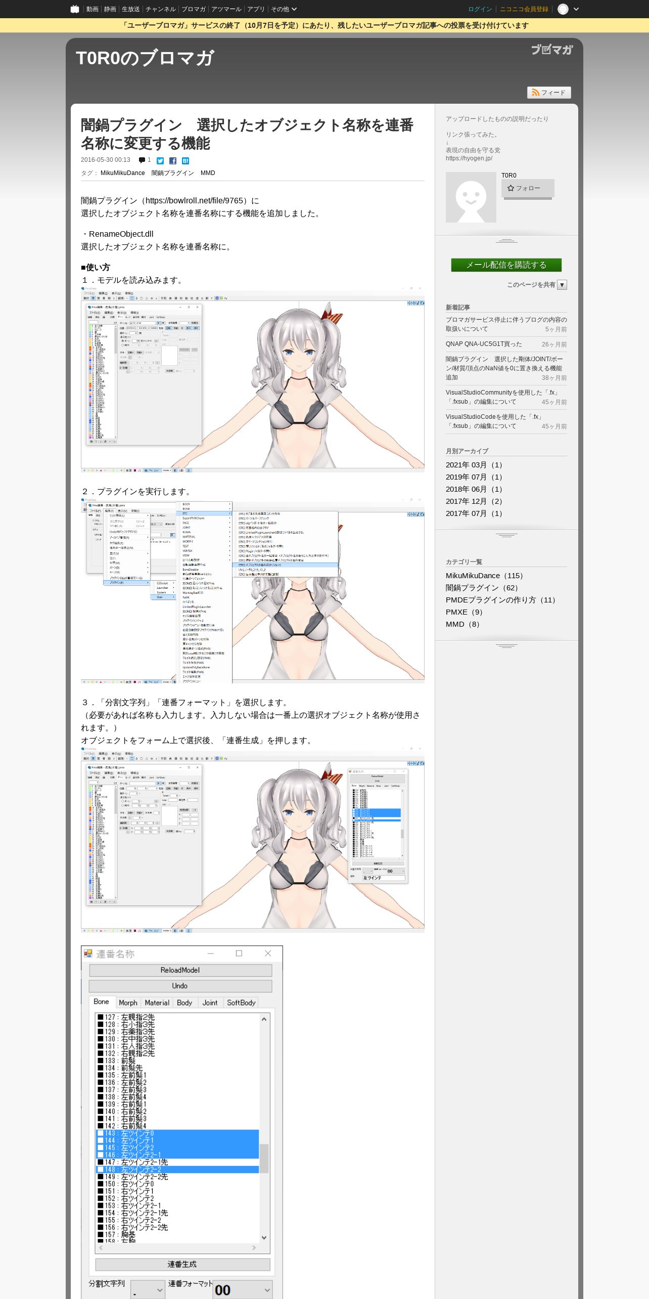Open 闇鍋プラグイン（62）category
649x1299 pixels.
pyautogui.click(x=484, y=588)
